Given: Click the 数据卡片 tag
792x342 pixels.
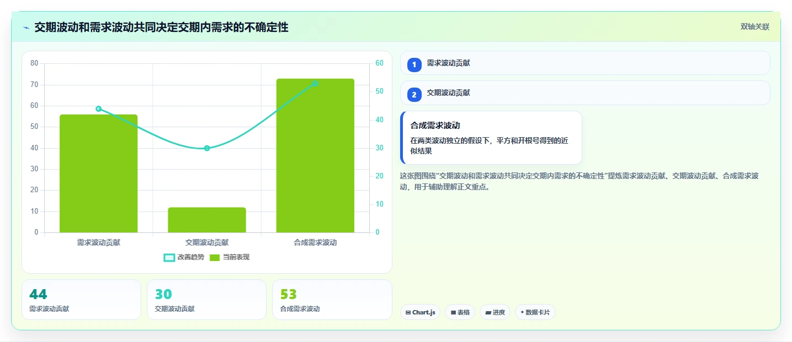Looking at the screenshot, I should 535,312.
